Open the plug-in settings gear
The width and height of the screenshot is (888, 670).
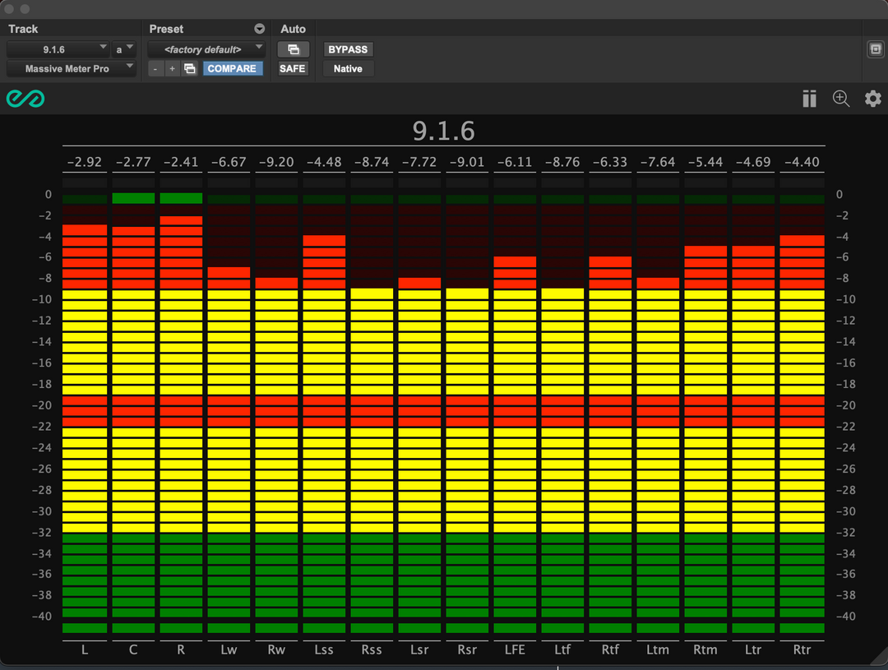872,99
